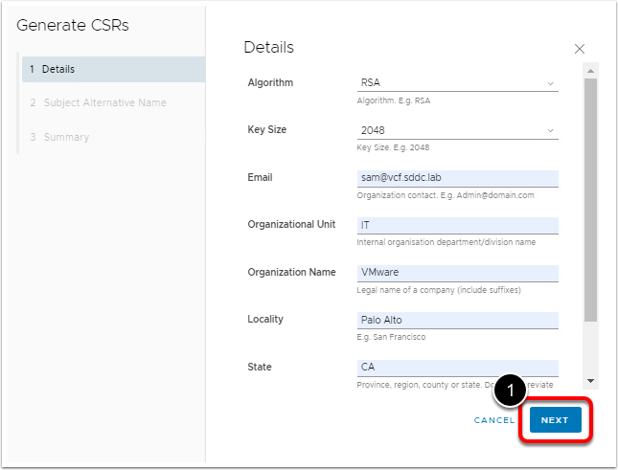
Task: Cancel the CSR generation wizard
Action: pyautogui.click(x=494, y=420)
